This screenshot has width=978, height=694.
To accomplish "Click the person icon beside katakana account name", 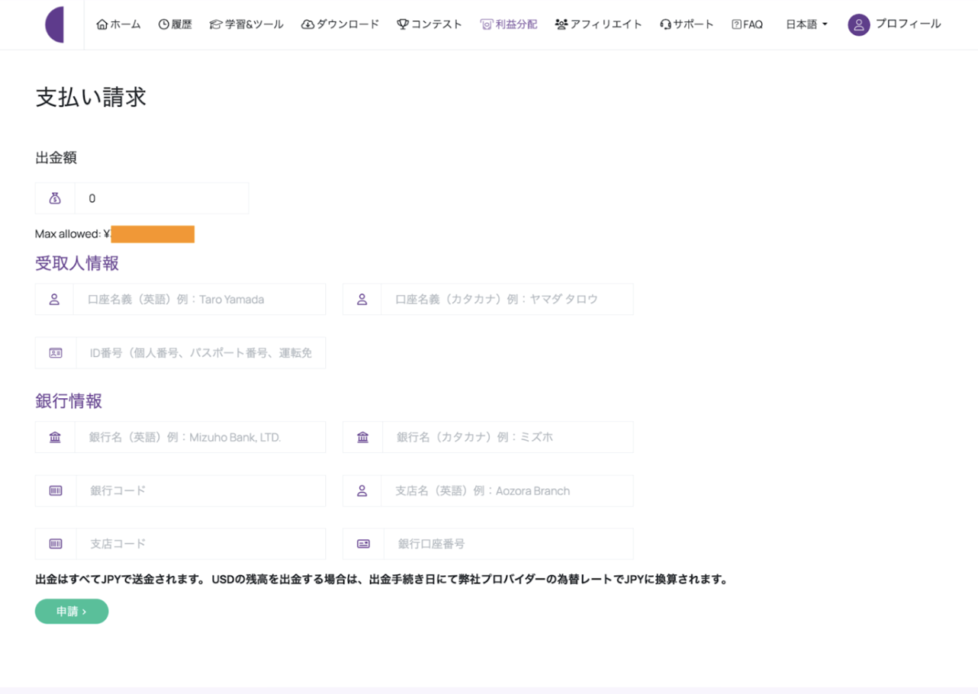I will 363,300.
